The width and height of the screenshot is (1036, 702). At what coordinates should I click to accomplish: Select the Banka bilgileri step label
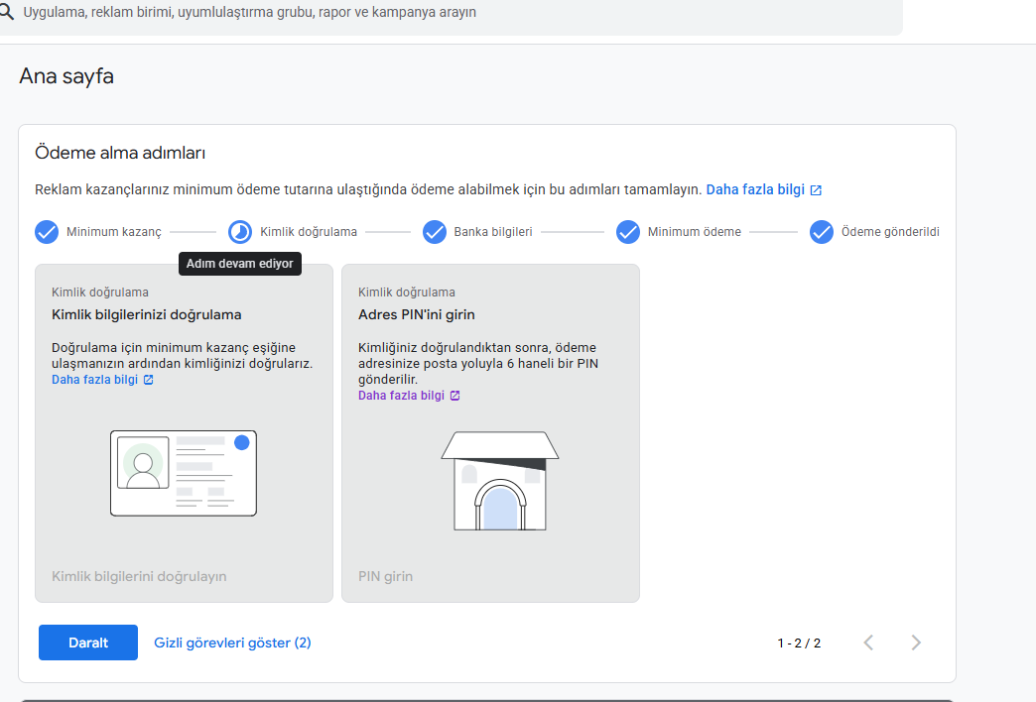(x=493, y=232)
